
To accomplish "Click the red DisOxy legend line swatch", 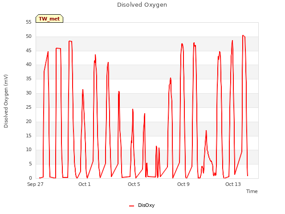I will pyautogui.click(x=131, y=206).
